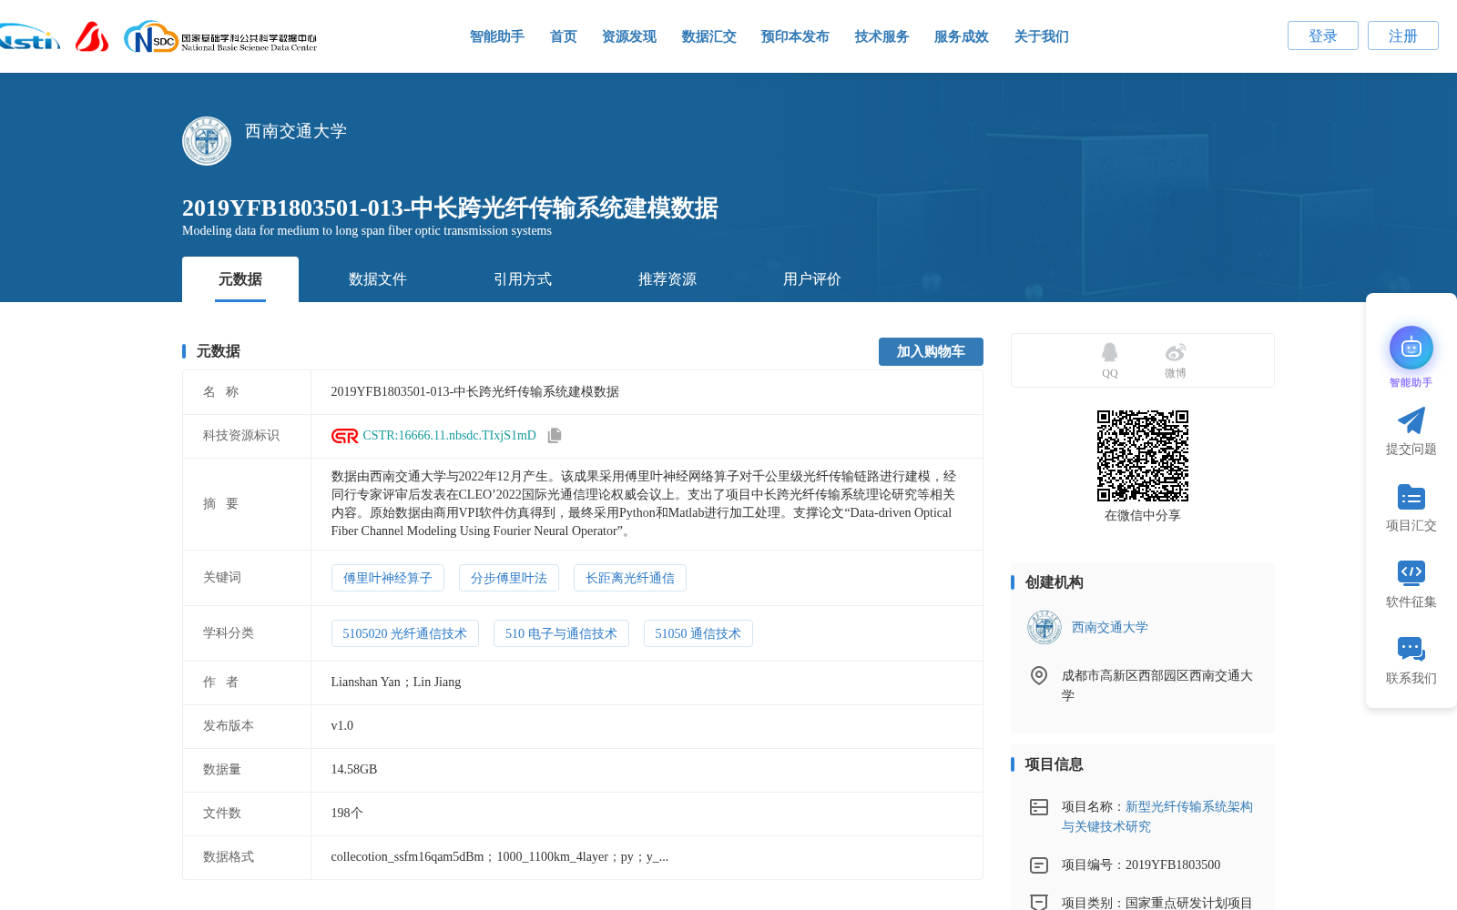The image size is (1457, 910).
Task: Open 西南交通大学 link in 创建机构 panel
Action: (x=1110, y=627)
